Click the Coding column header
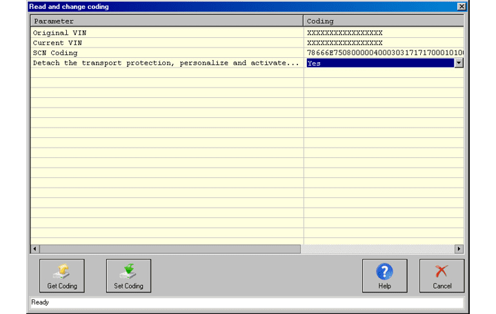Viewport: 496px width, 314px height. click(x=384, y=21)
